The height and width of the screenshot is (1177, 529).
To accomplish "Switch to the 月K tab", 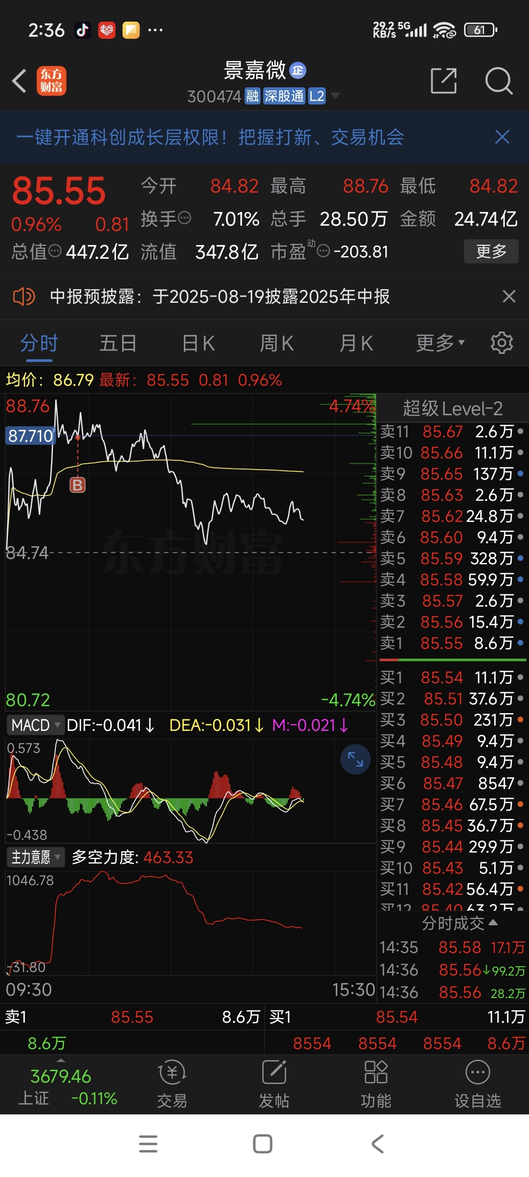I will (x=356, y=343).
